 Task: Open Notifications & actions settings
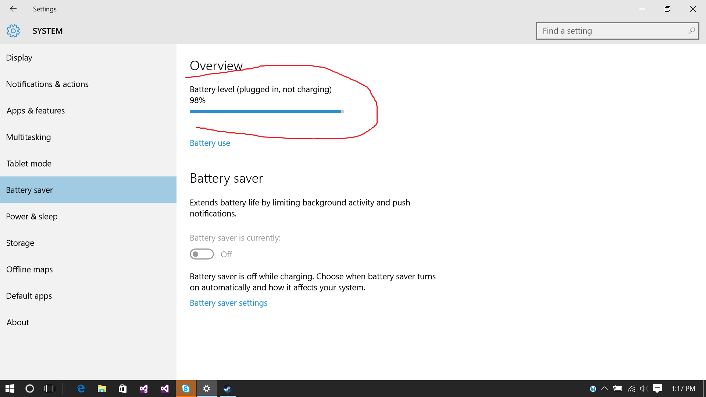coord(47,83)
